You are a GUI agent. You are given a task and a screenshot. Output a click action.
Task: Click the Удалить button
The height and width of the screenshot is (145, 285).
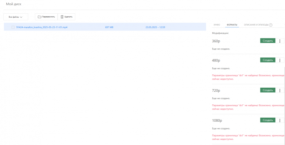(x=66, y=17)
